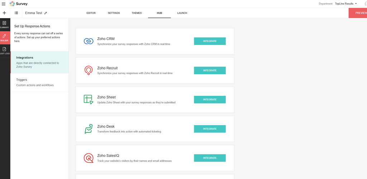Select the Builder sidebar icon
The image size is (367, 179).
tap(4, 37)
